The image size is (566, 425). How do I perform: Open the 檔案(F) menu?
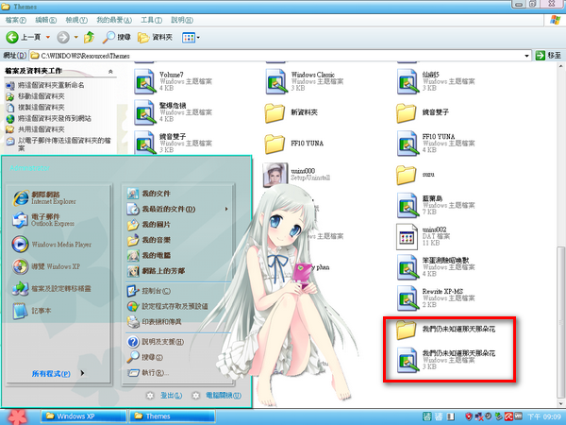16,20
